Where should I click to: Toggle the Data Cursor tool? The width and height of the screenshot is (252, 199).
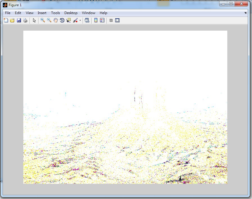[x=69, y=20]
